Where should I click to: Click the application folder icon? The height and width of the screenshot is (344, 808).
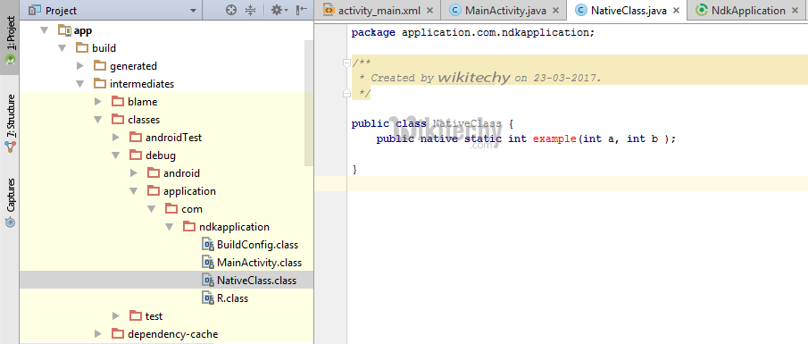tap(154, 191)
